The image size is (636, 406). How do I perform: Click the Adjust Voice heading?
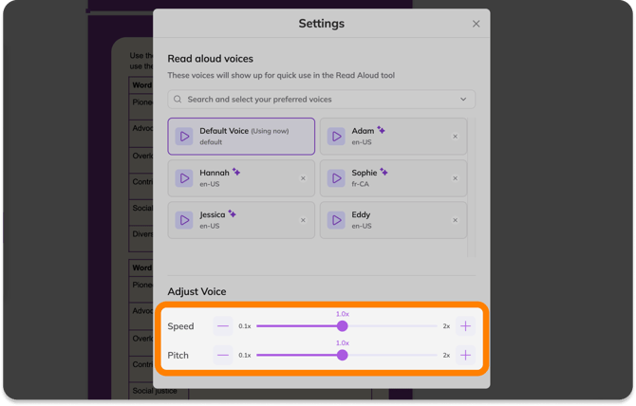tap(196, 292)
